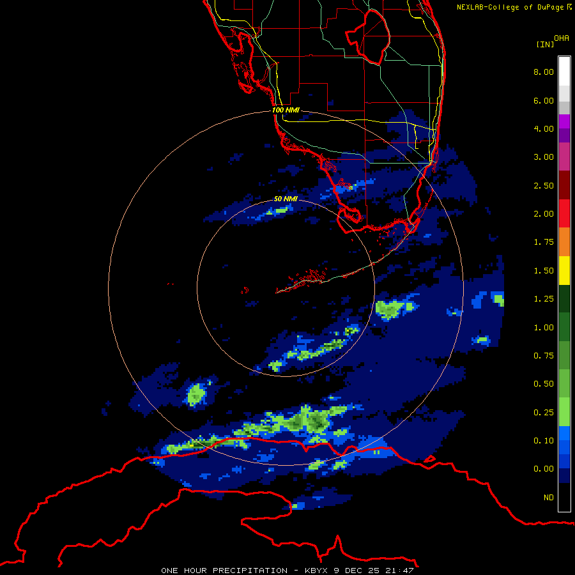The width and height of the screenshot is (575, 575).
Task: Select the 2.00 legend value
Action: point(544,214)
